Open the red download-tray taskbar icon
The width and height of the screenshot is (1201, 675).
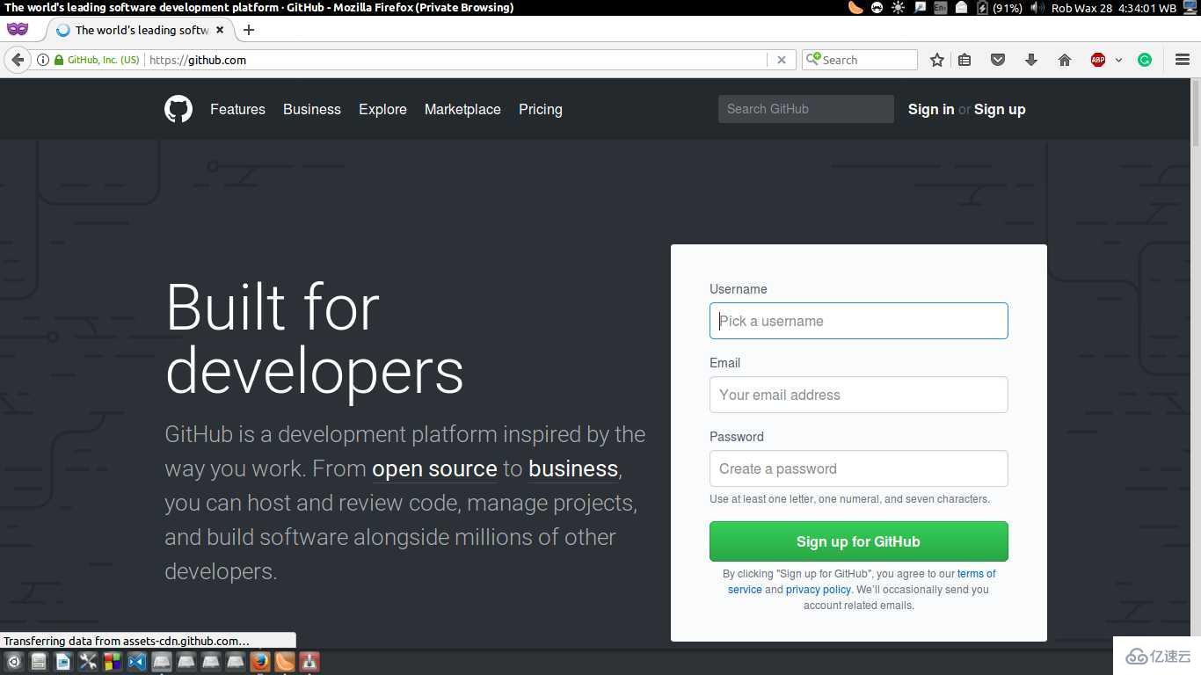coord(309,662)
